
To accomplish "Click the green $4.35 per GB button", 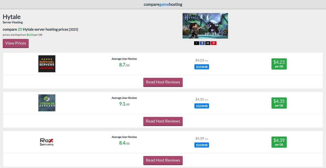I will point(279,103).
